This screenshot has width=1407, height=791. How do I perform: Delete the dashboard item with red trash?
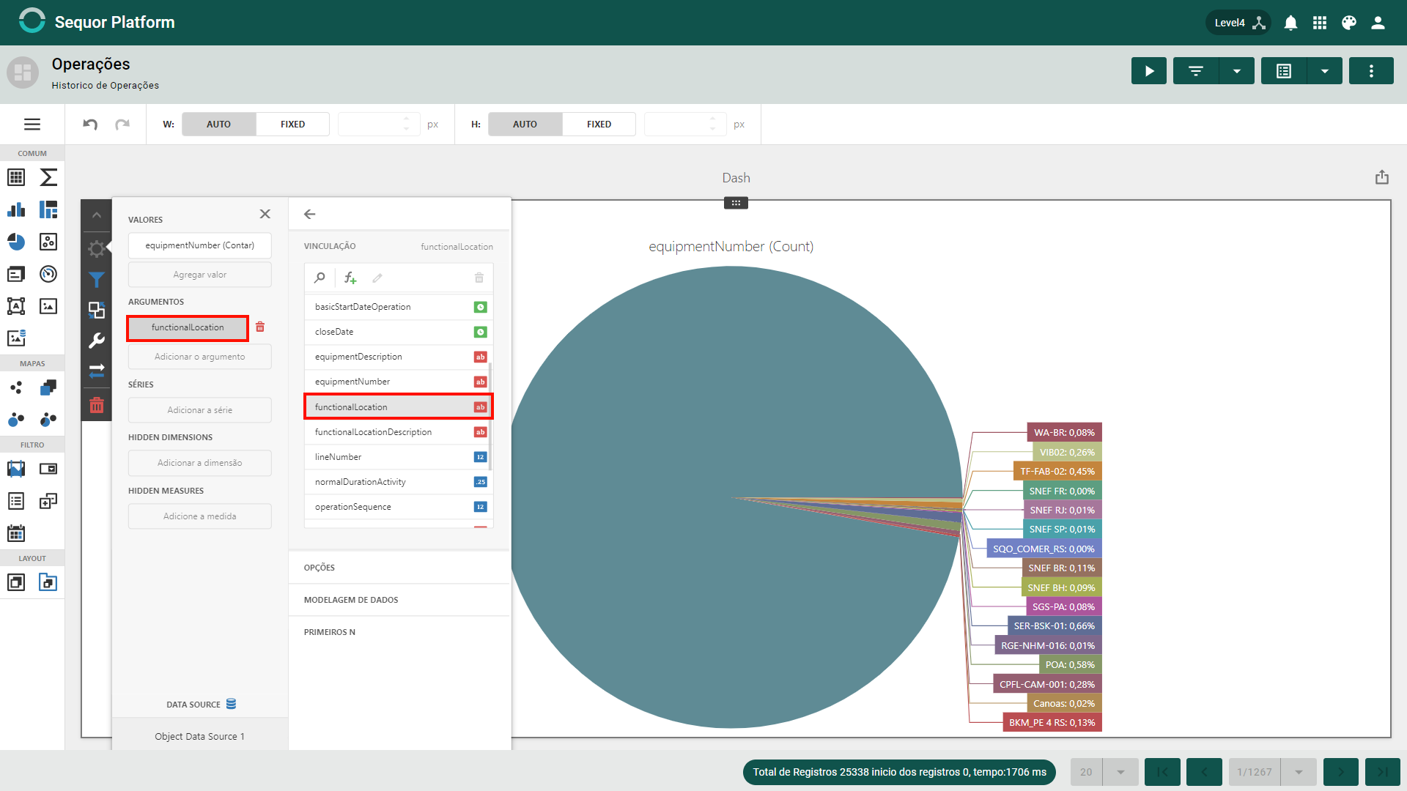[x=97, y=405]
